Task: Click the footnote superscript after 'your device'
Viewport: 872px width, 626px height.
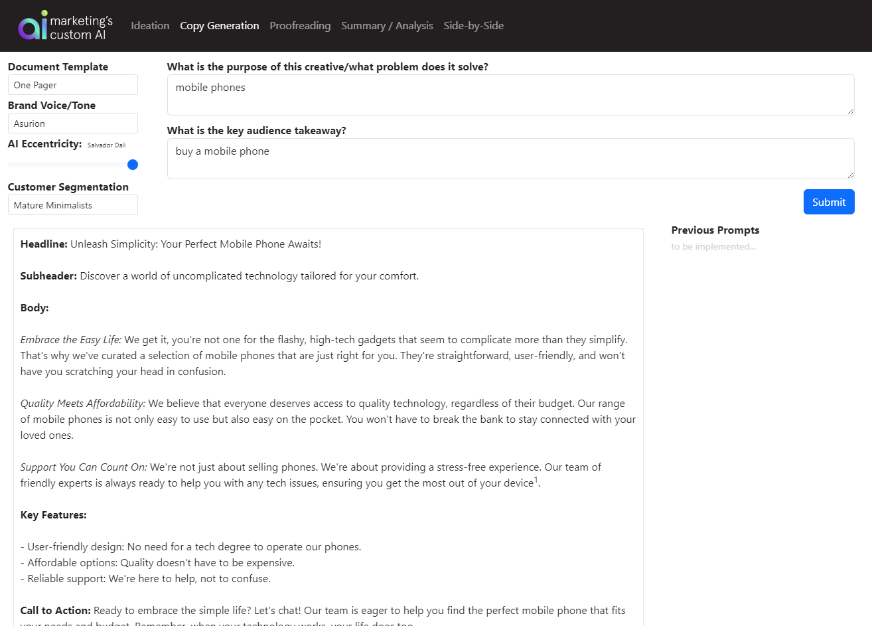Action: (536, 480)
